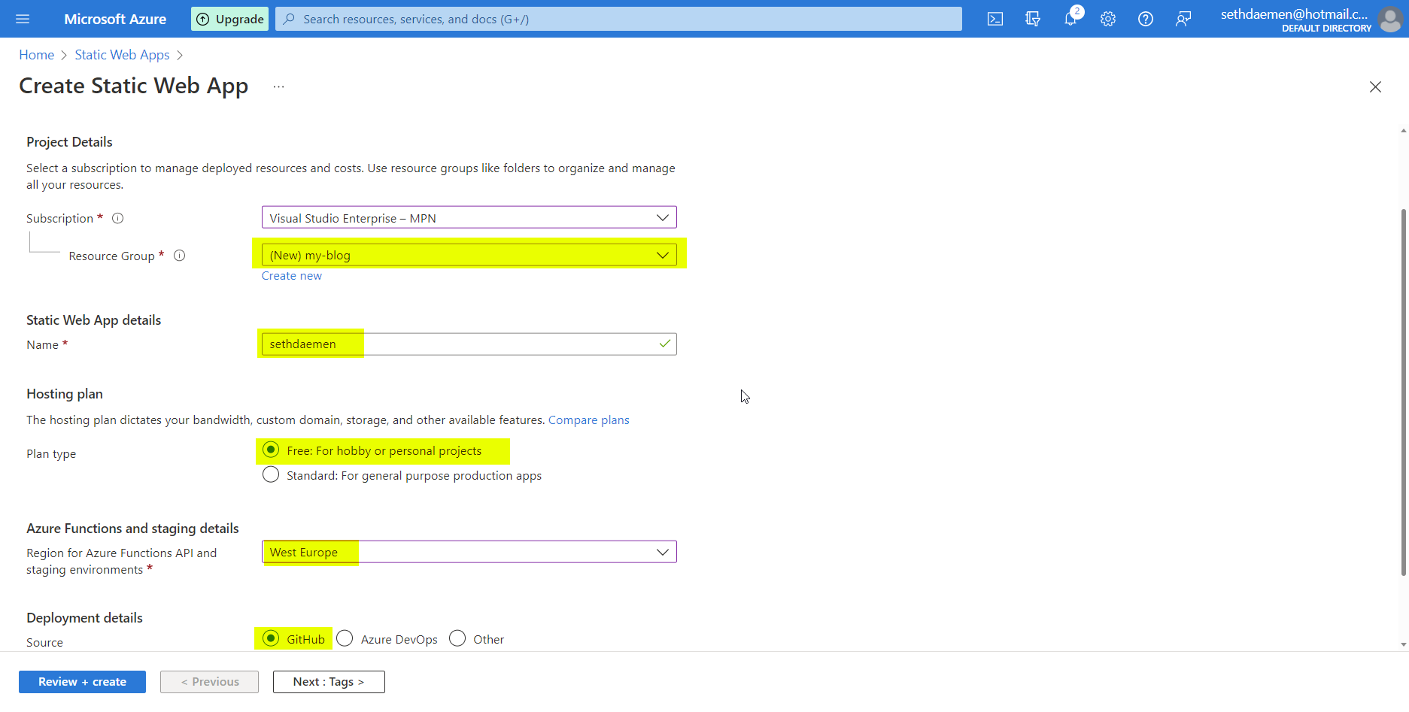Open the Compare plans link
1409x712 pixels.
click(x=588, y=420)
